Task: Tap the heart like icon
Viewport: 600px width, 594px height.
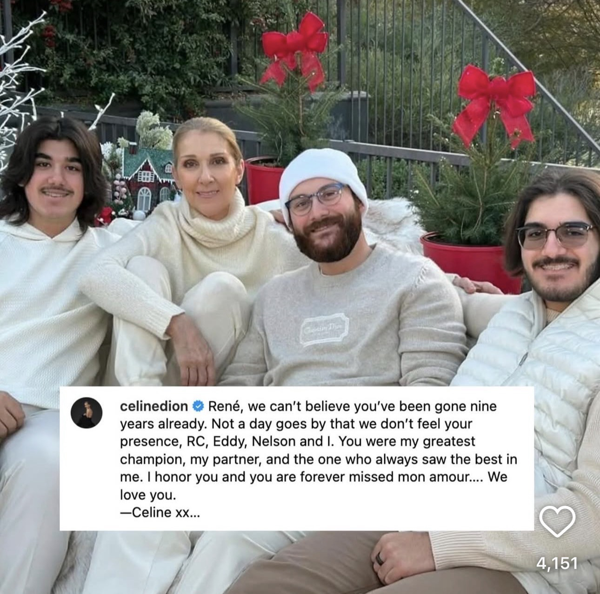Action: coord(557,520)
